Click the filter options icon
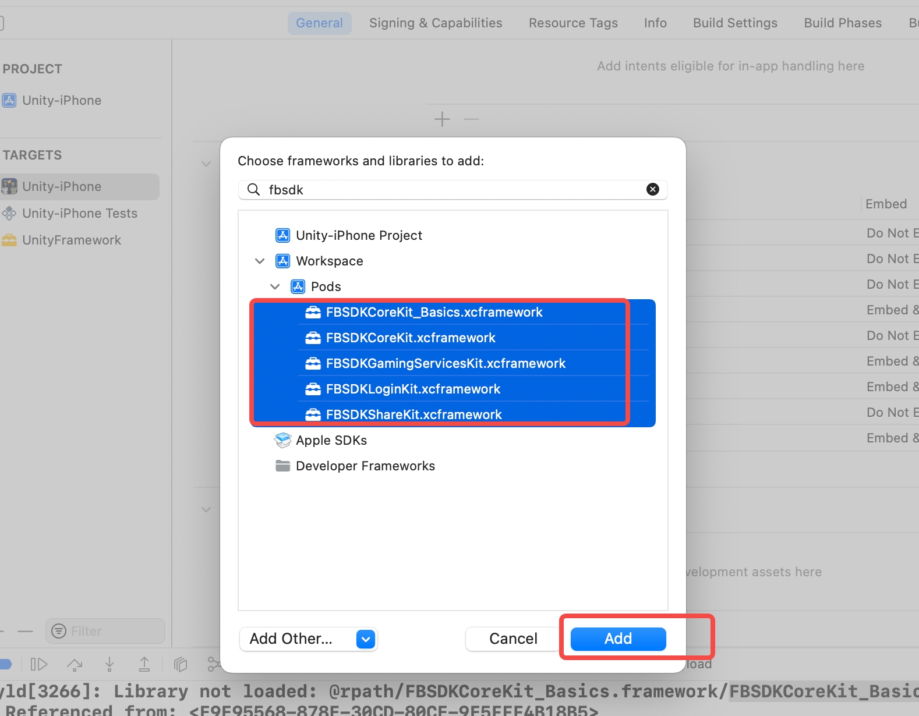This screenshot has width=919, height=716. 59,631
